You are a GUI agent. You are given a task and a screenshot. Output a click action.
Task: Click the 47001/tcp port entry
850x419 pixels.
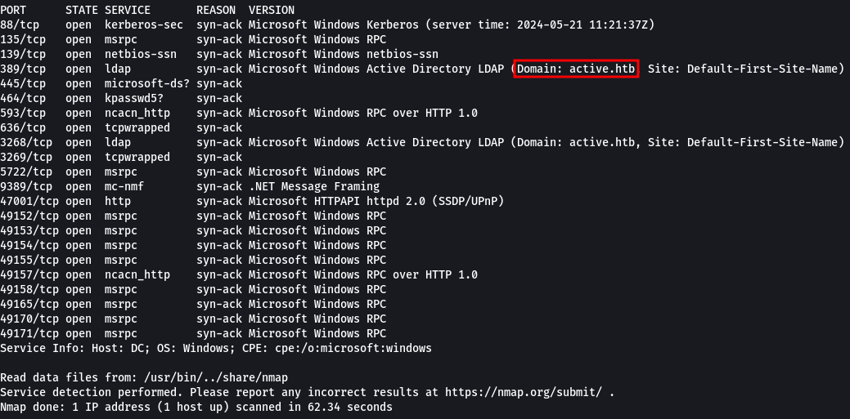pyautogui.click(x=29, y=201)
